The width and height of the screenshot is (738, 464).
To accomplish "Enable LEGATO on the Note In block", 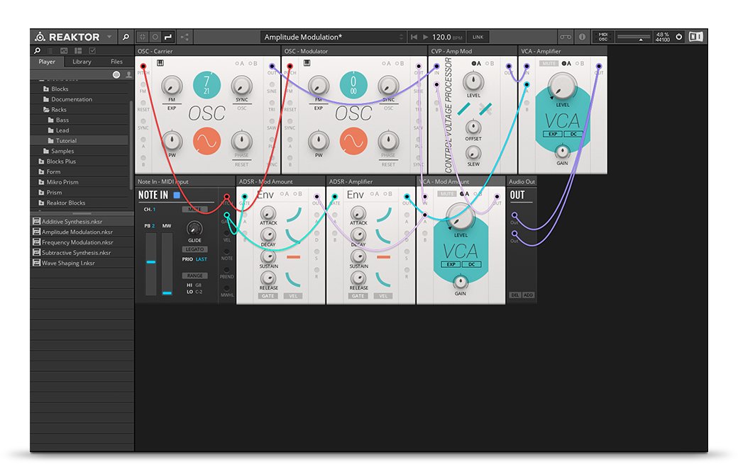I will pos(195,249).
